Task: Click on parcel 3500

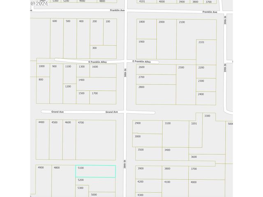Action: coord(149,153)
